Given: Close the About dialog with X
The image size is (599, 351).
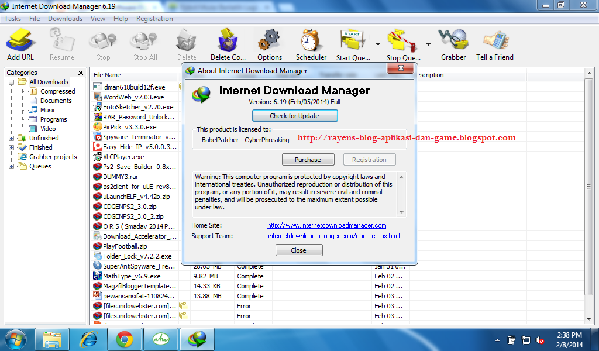Looking at the screenshot, I should tap(400, 68).
